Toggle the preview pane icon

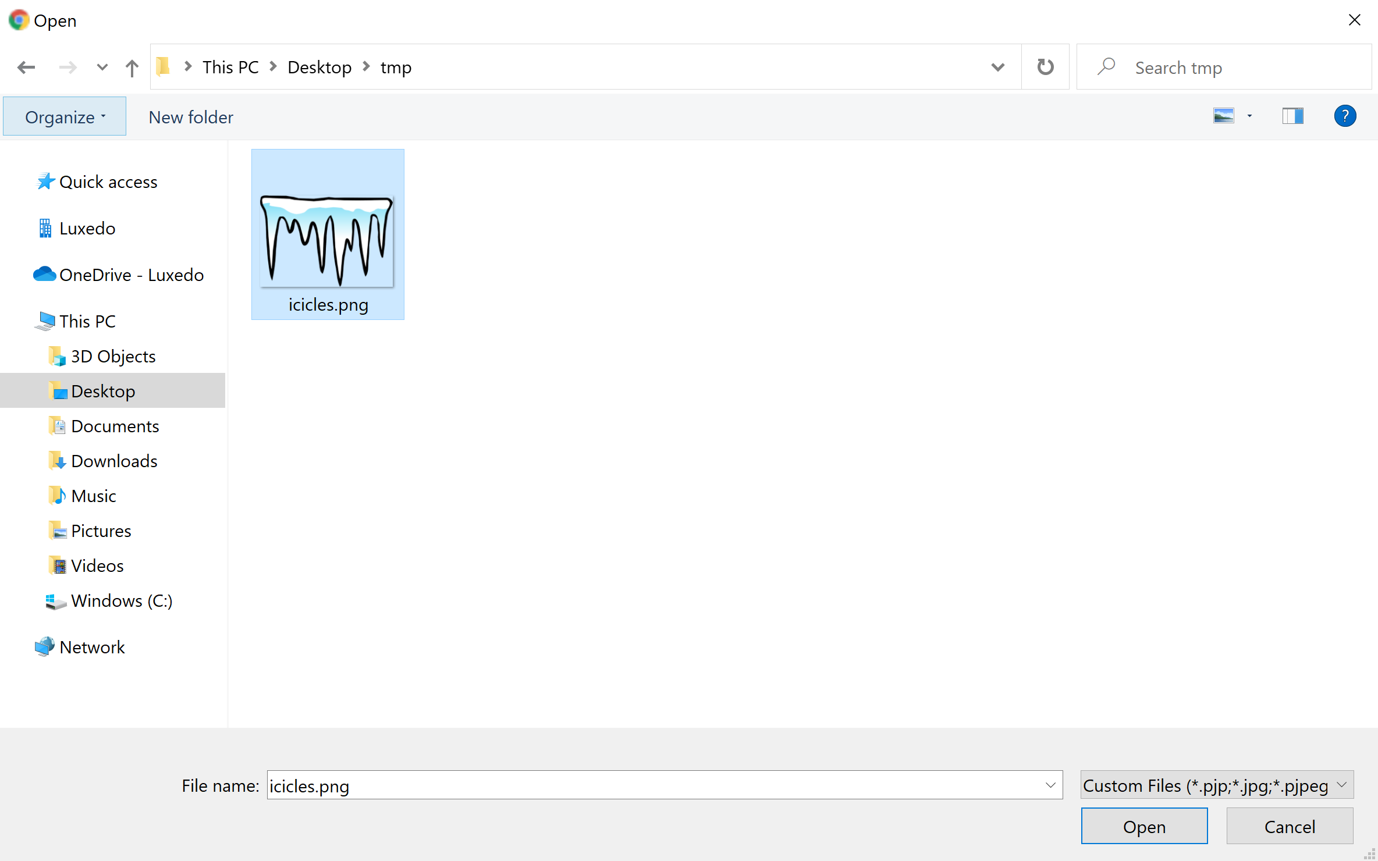[1292, 116]
